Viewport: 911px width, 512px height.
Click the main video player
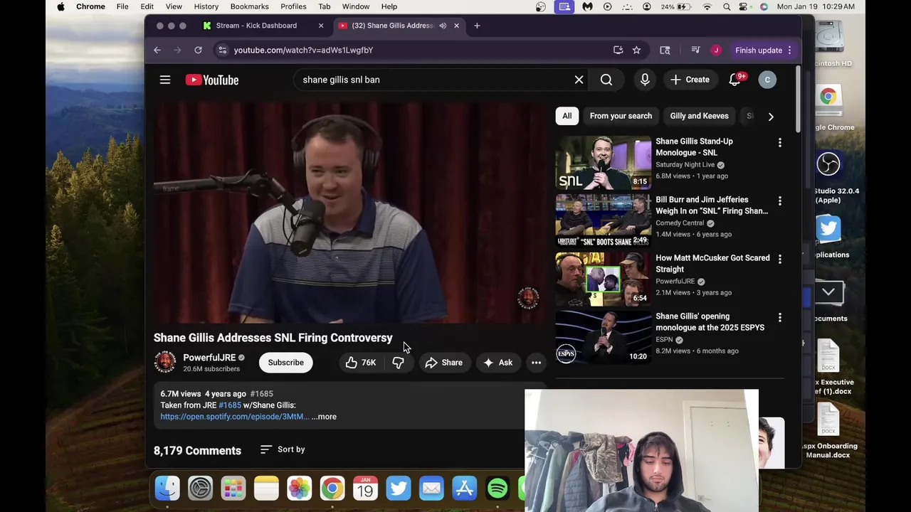349,213
